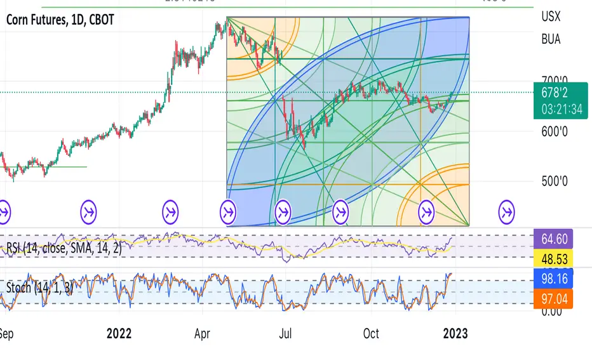
Task: Open the future event marker right of the Gann box
Action: click(507, 213)
